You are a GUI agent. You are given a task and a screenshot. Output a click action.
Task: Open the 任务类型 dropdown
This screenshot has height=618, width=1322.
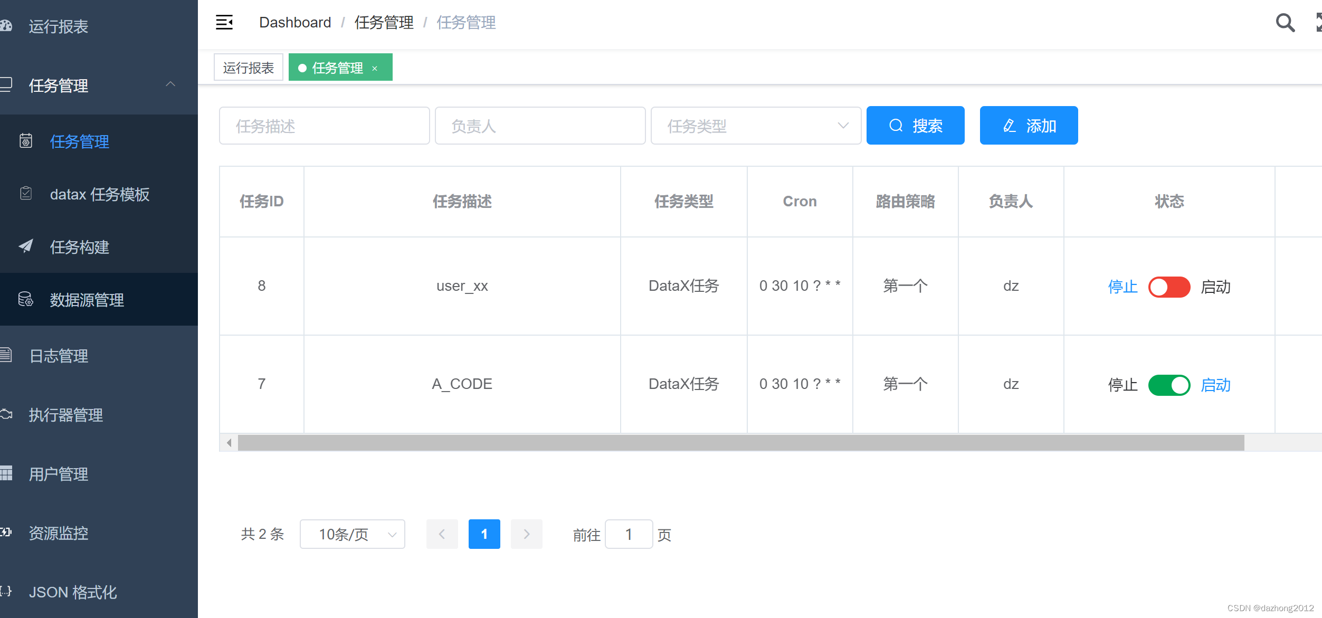(x=756, y=126)
